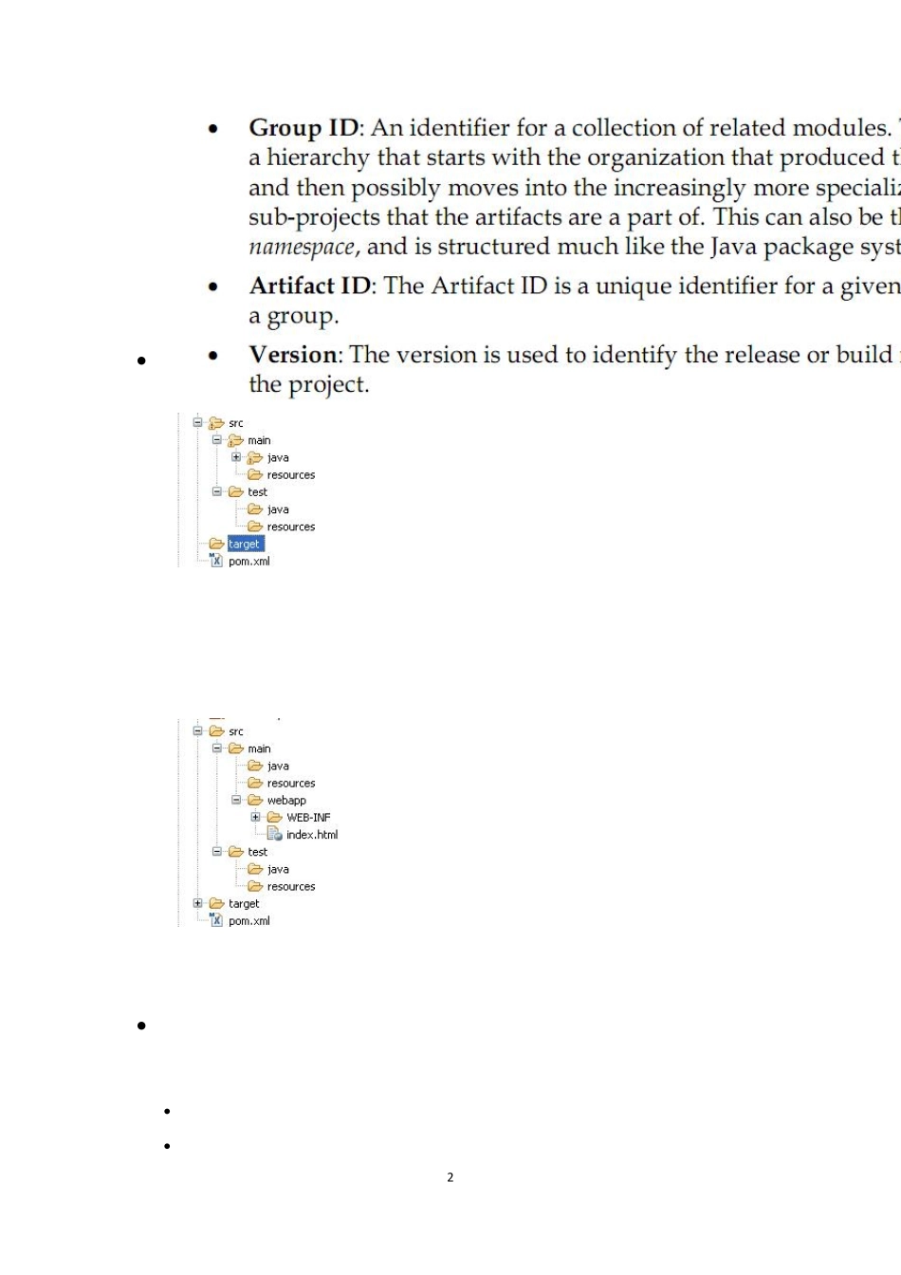Collapse the main node in the webapp tree
The width and height of the screenshot is (901, 1275).
point(216,748)
